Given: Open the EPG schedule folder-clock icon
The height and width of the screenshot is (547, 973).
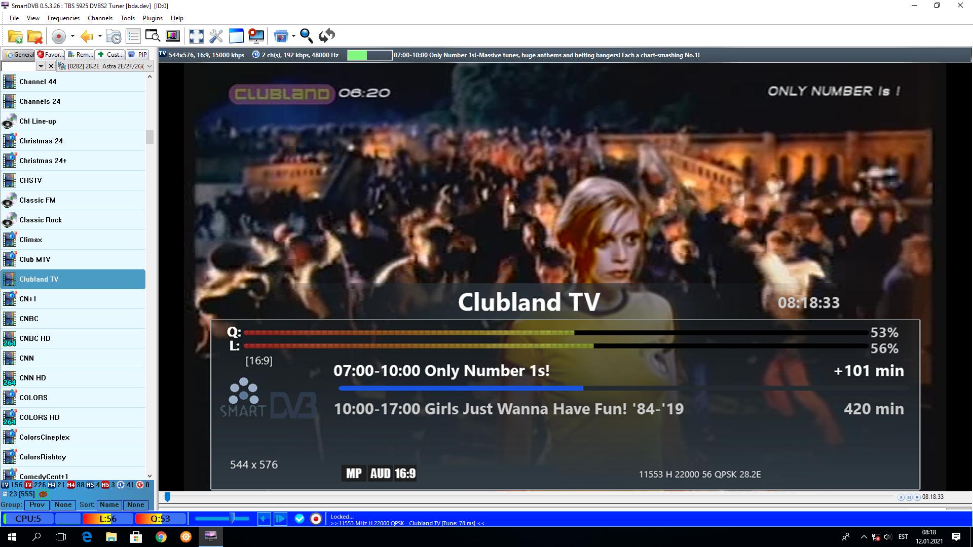Looking at the screenshot, I should 114,36.
